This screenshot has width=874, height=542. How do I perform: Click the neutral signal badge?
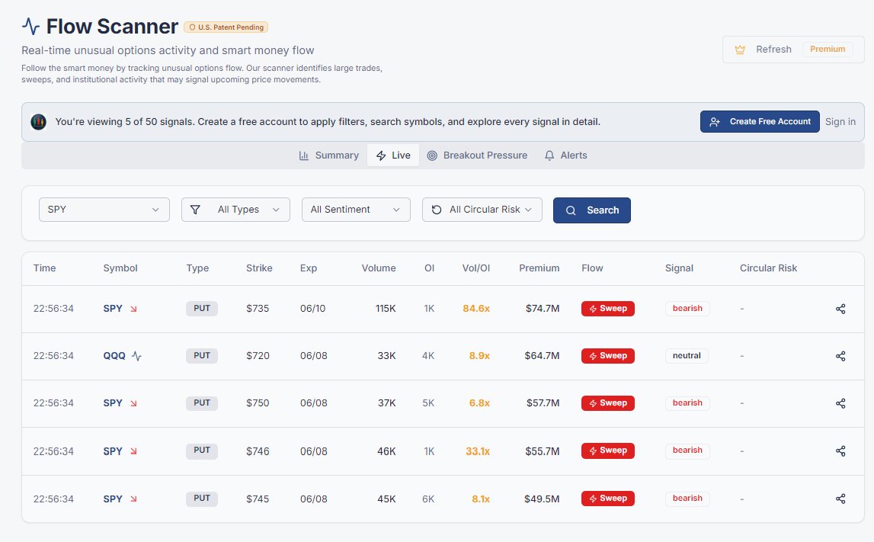click(687, 356)
